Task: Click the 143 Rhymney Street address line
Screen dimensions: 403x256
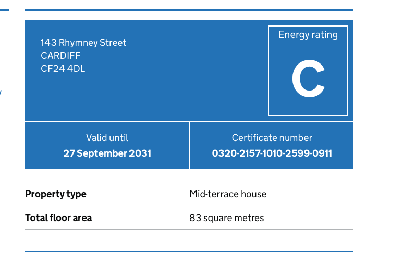Action: (83, 43)
